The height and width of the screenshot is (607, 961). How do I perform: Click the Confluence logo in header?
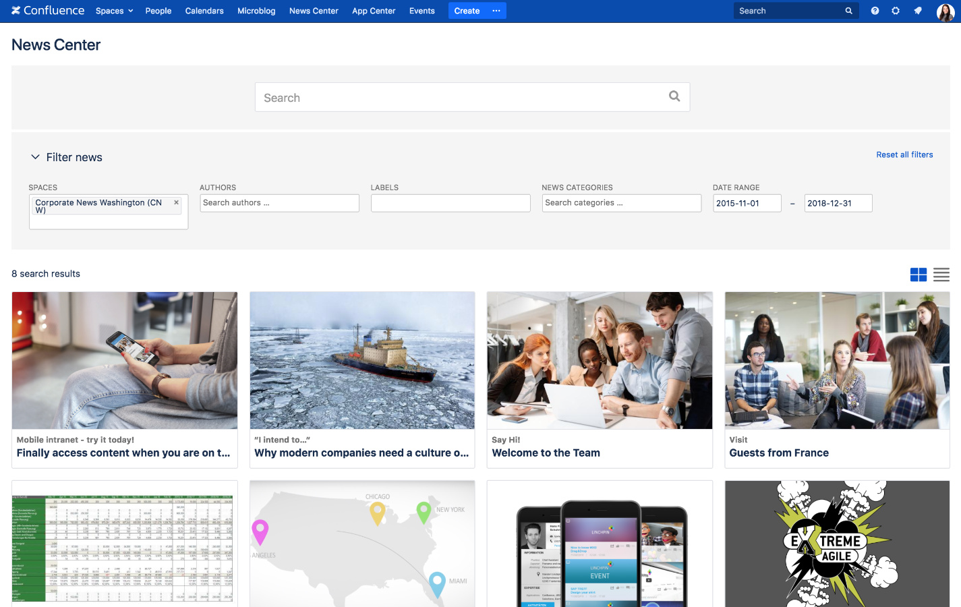tap(48, 11)
